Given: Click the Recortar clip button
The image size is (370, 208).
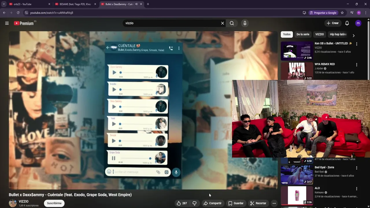Looking at the screenshot, I should (x=258, y=203).
